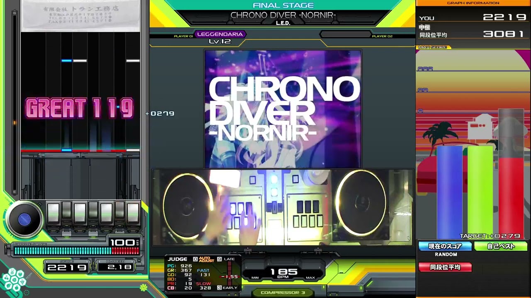This screenshot has width=531, height=298.
Task: Click the small green flower emblem
Action: coord(144,287)
